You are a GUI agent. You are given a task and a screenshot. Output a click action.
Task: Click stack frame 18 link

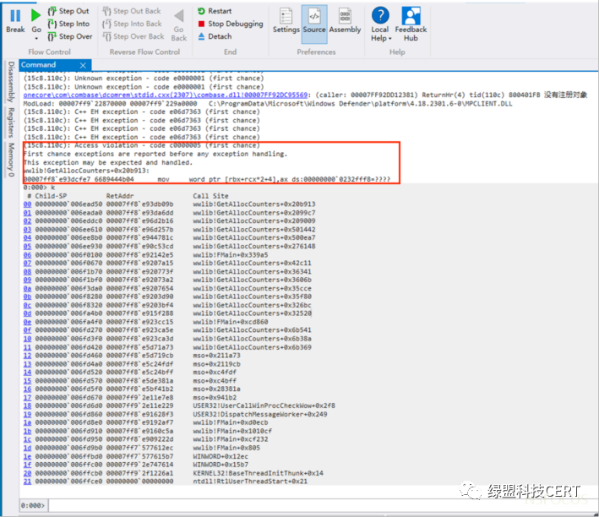click(27, 405)
